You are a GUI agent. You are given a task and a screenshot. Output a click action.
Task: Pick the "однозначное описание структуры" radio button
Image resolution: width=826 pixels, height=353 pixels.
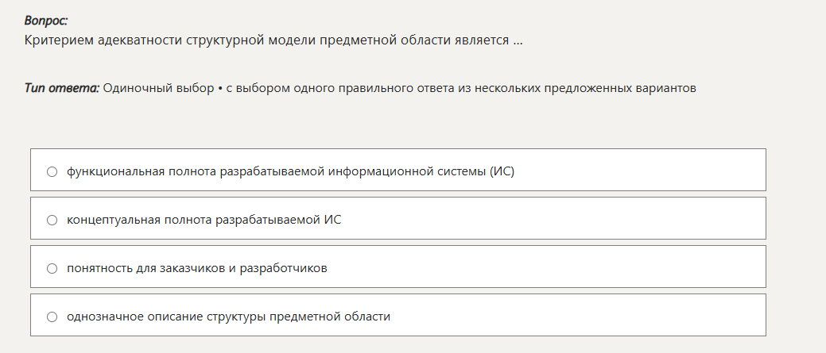click(x=52, y=317)
